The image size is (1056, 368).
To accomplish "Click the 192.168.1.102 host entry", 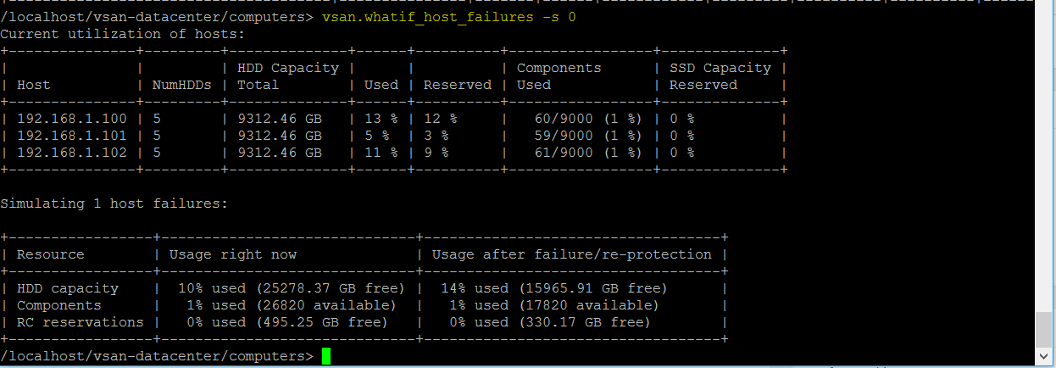I will pyautogui.click(x=72, y=153).
